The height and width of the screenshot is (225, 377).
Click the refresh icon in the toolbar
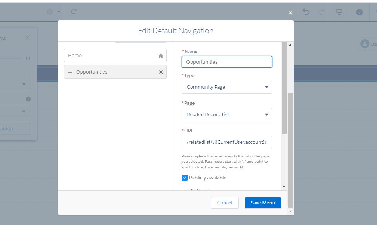[x=74, y=12]
